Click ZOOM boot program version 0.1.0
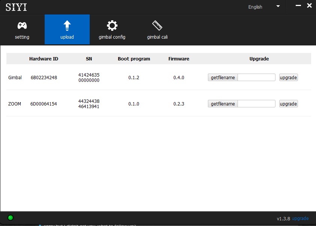Viewport: 316px width, 226px height. 134,104
